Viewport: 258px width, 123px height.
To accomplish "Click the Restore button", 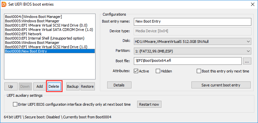I will tap(88, 86).
